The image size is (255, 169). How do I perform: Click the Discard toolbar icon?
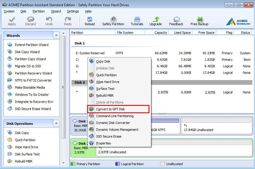pos(31,21)
